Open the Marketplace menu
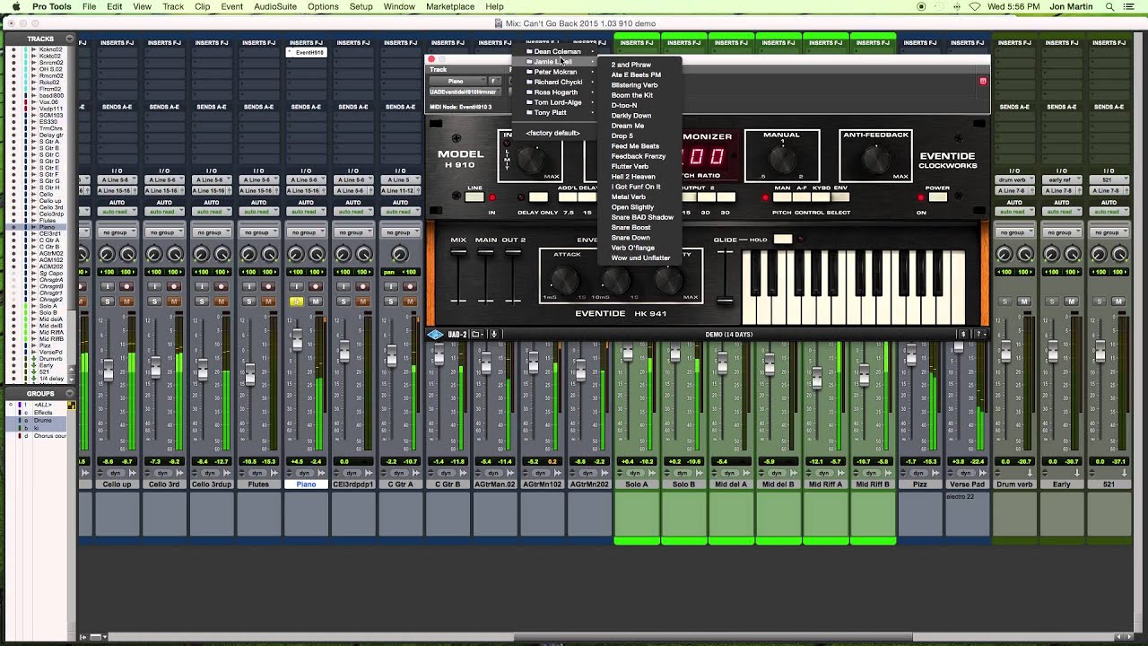 click(x=449, y=6)
